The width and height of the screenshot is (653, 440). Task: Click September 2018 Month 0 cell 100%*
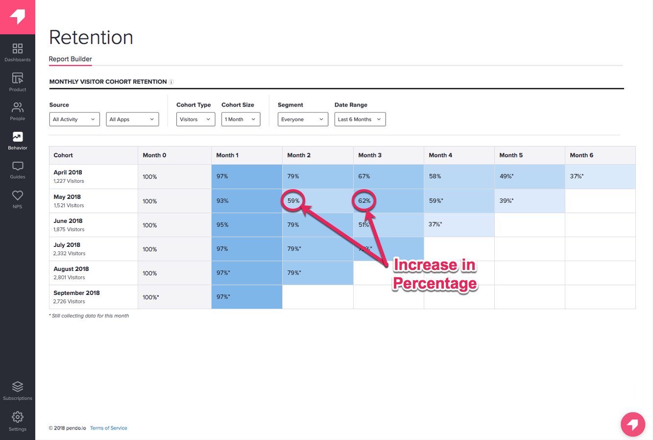174,297
